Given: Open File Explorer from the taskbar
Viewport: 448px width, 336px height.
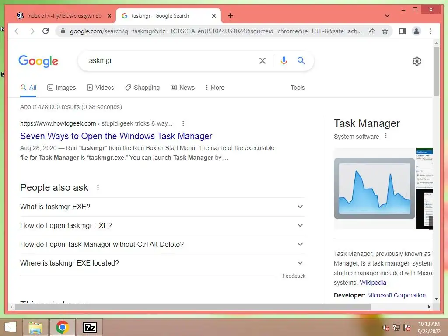Looking at the screenshot, I should (35, 327).
